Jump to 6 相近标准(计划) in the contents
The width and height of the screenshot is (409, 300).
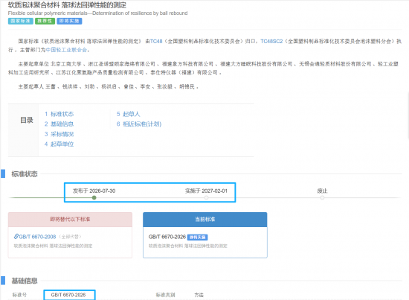(x=139, y=124)
